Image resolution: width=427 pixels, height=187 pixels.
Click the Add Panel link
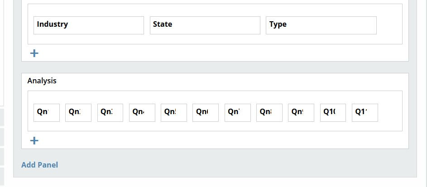click(40, 165)
